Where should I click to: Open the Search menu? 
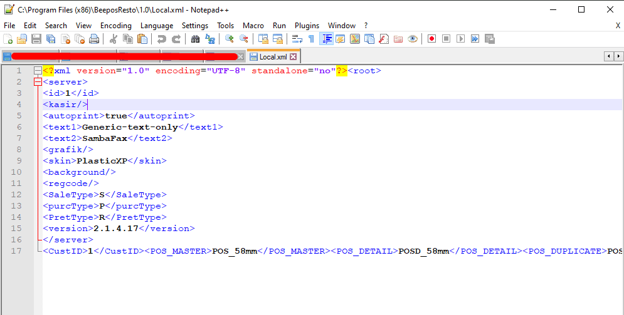tap(56, 26)
